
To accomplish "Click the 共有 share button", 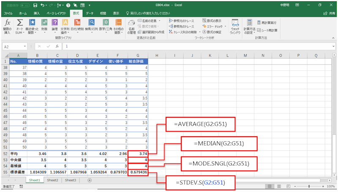I will click(329, 13).
